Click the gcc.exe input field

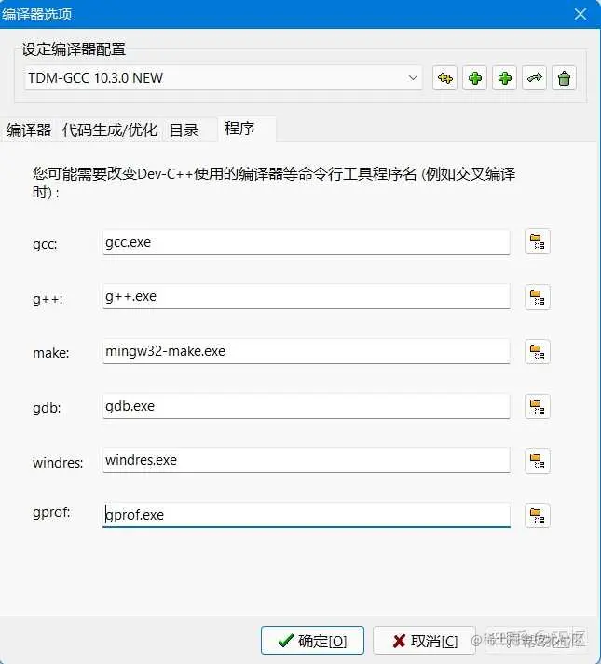[x=306, y=242]
